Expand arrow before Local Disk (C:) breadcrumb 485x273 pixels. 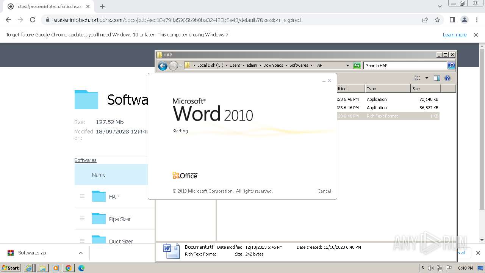click(x=194, y=66)
